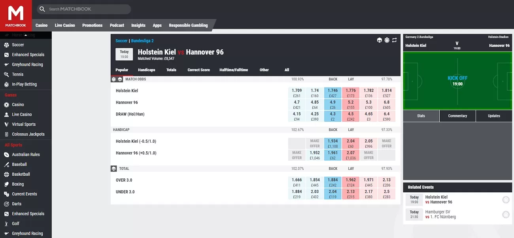
Task: Switch to the Other tab
Action: [264, 70]
